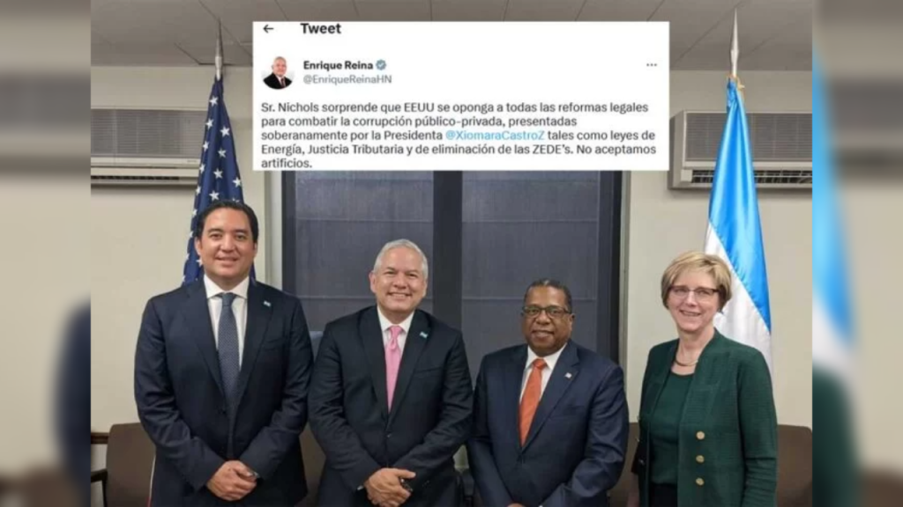Click the air conditioner behind the American flag
This screenshot has width=903, height=507.
click(x=148, y=145)
